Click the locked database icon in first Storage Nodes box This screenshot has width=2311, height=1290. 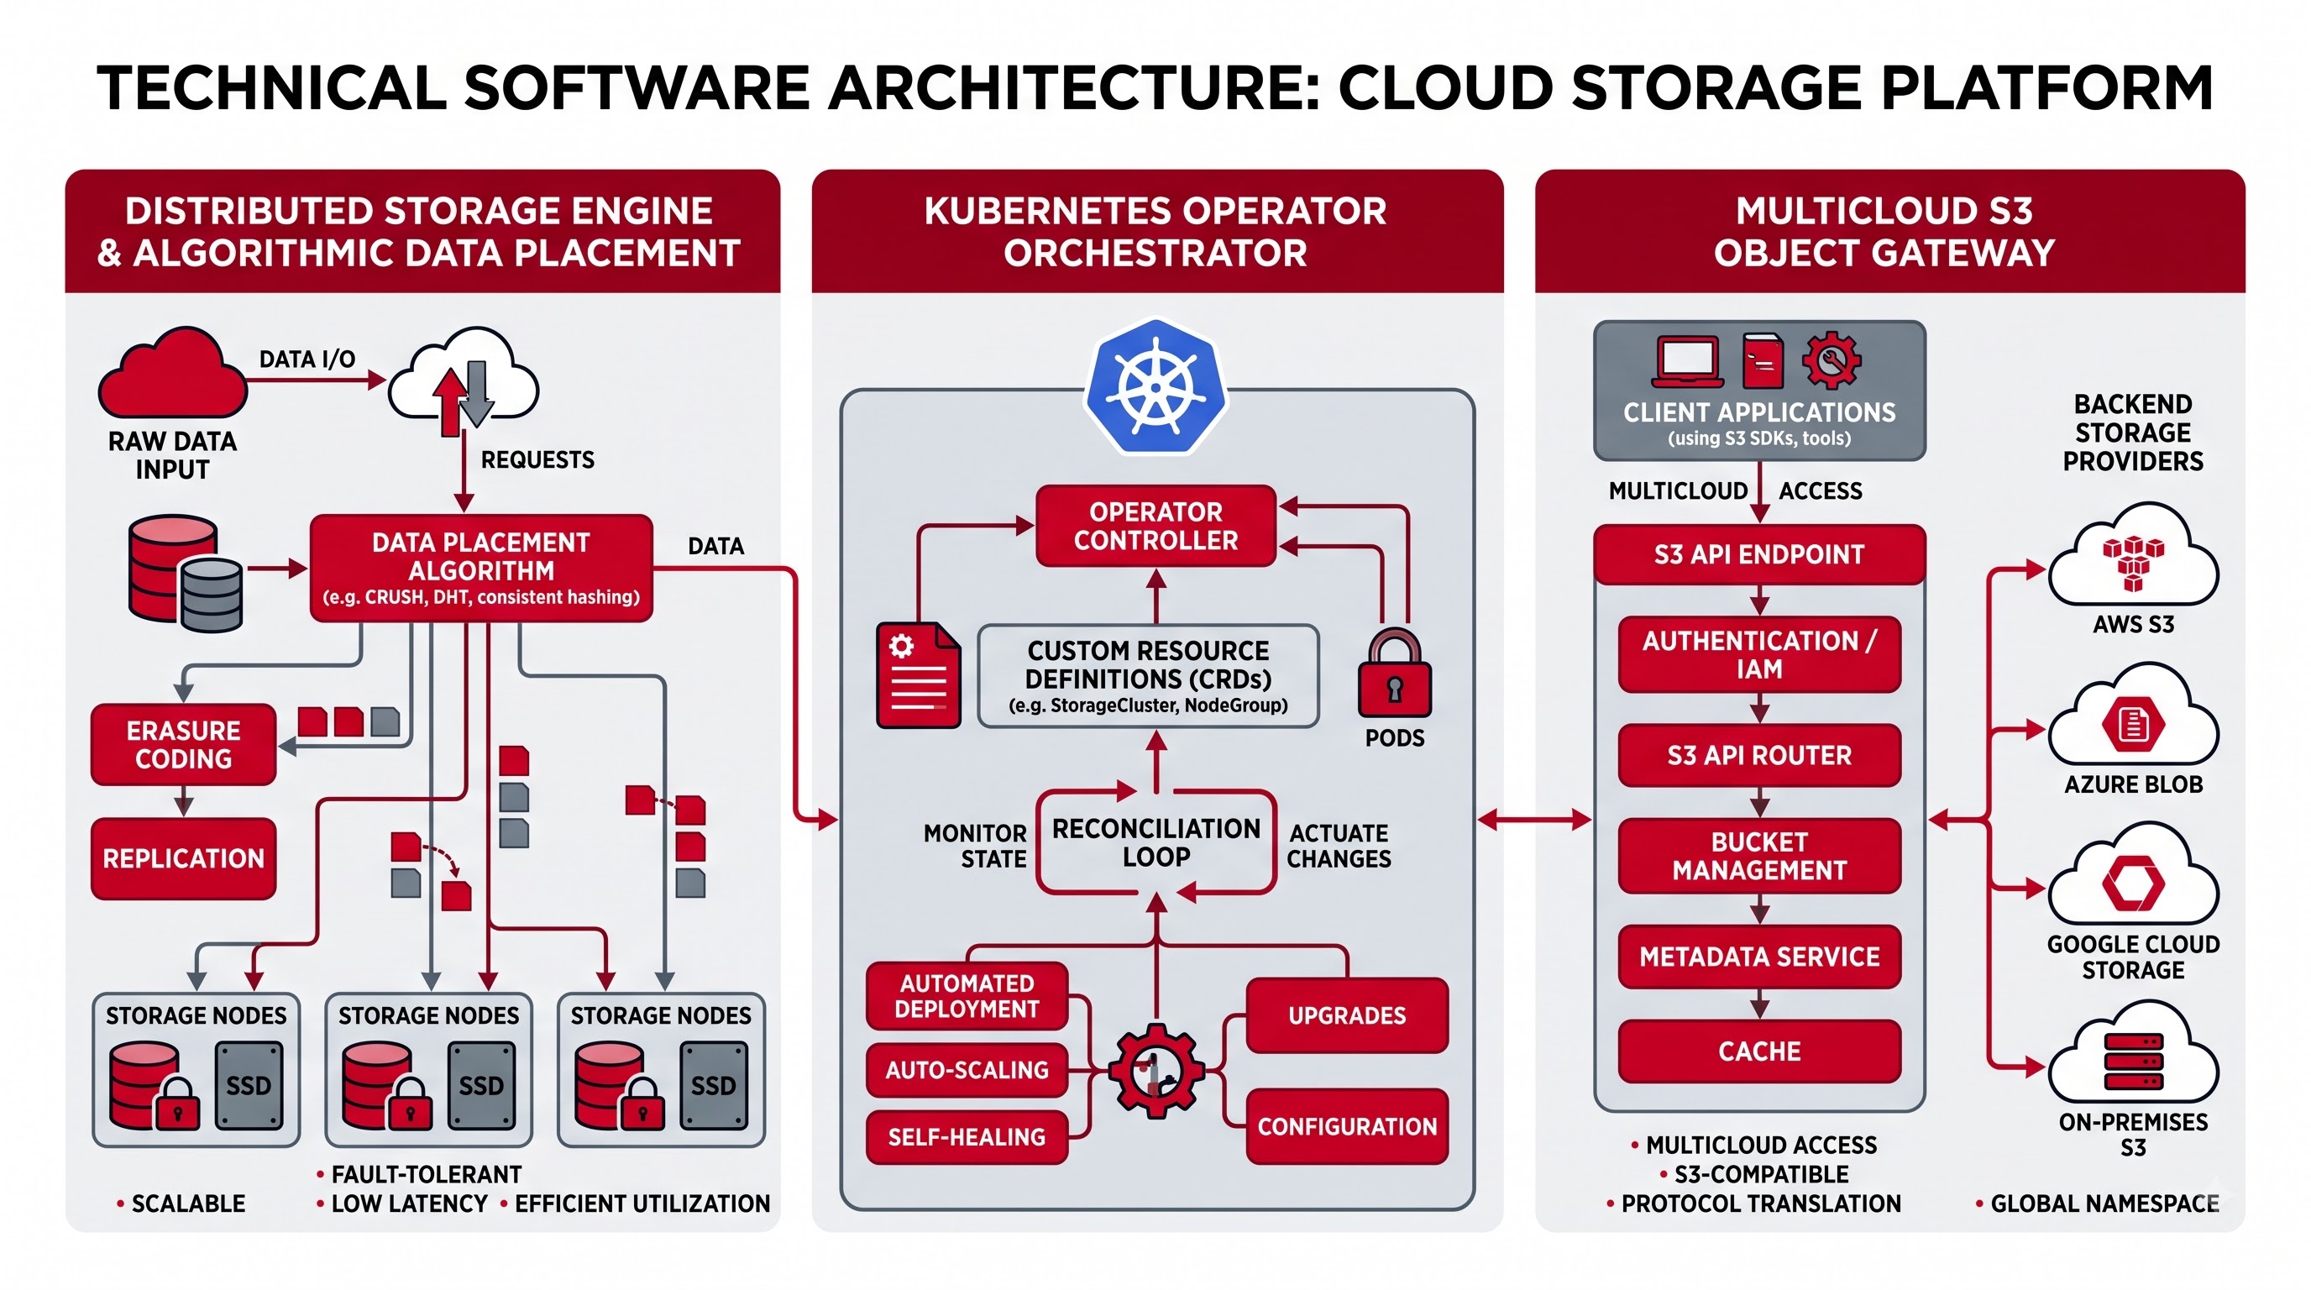[x=154, y=1087]
